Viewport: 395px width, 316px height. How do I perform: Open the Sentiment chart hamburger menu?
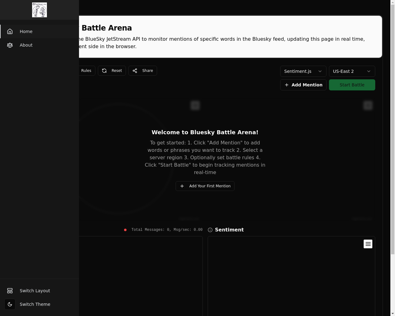[368, 244]
